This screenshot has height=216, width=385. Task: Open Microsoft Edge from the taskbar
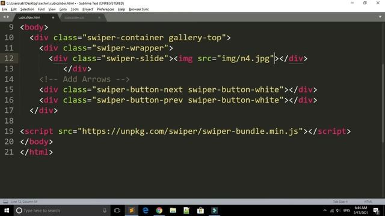(146, 211)
